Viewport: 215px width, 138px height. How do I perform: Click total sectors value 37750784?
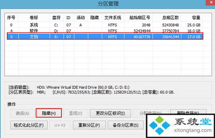pos(171,31)
